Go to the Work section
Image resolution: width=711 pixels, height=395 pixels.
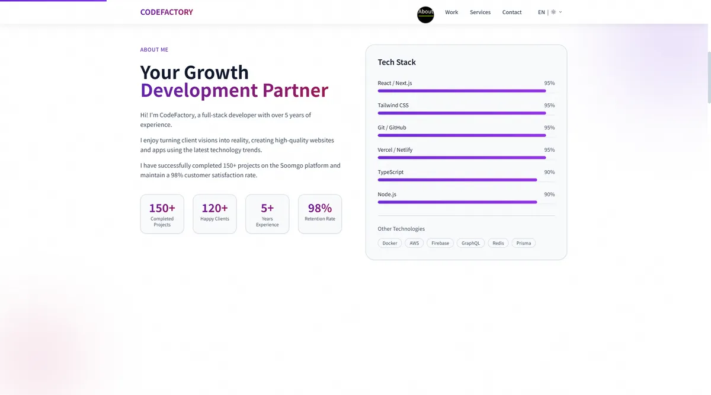point(451,12)
